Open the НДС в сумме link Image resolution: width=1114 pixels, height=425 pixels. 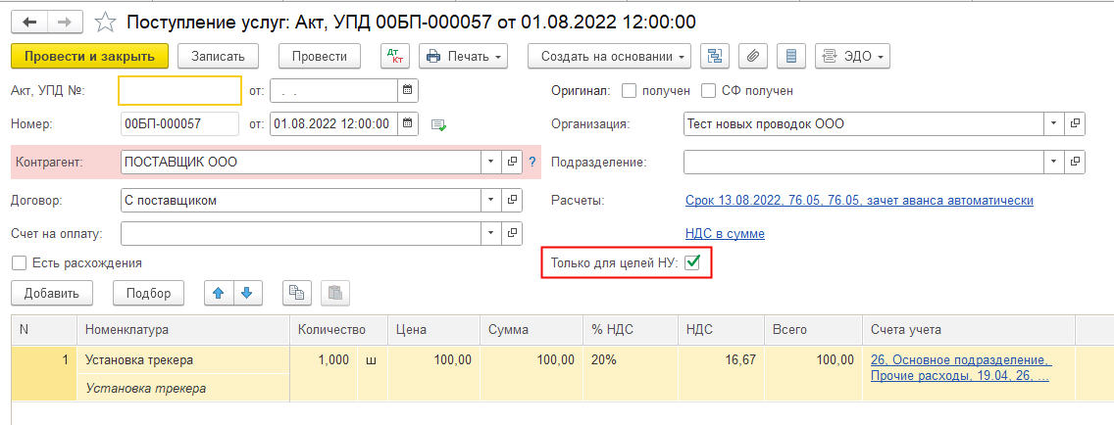tap(725, 234)
